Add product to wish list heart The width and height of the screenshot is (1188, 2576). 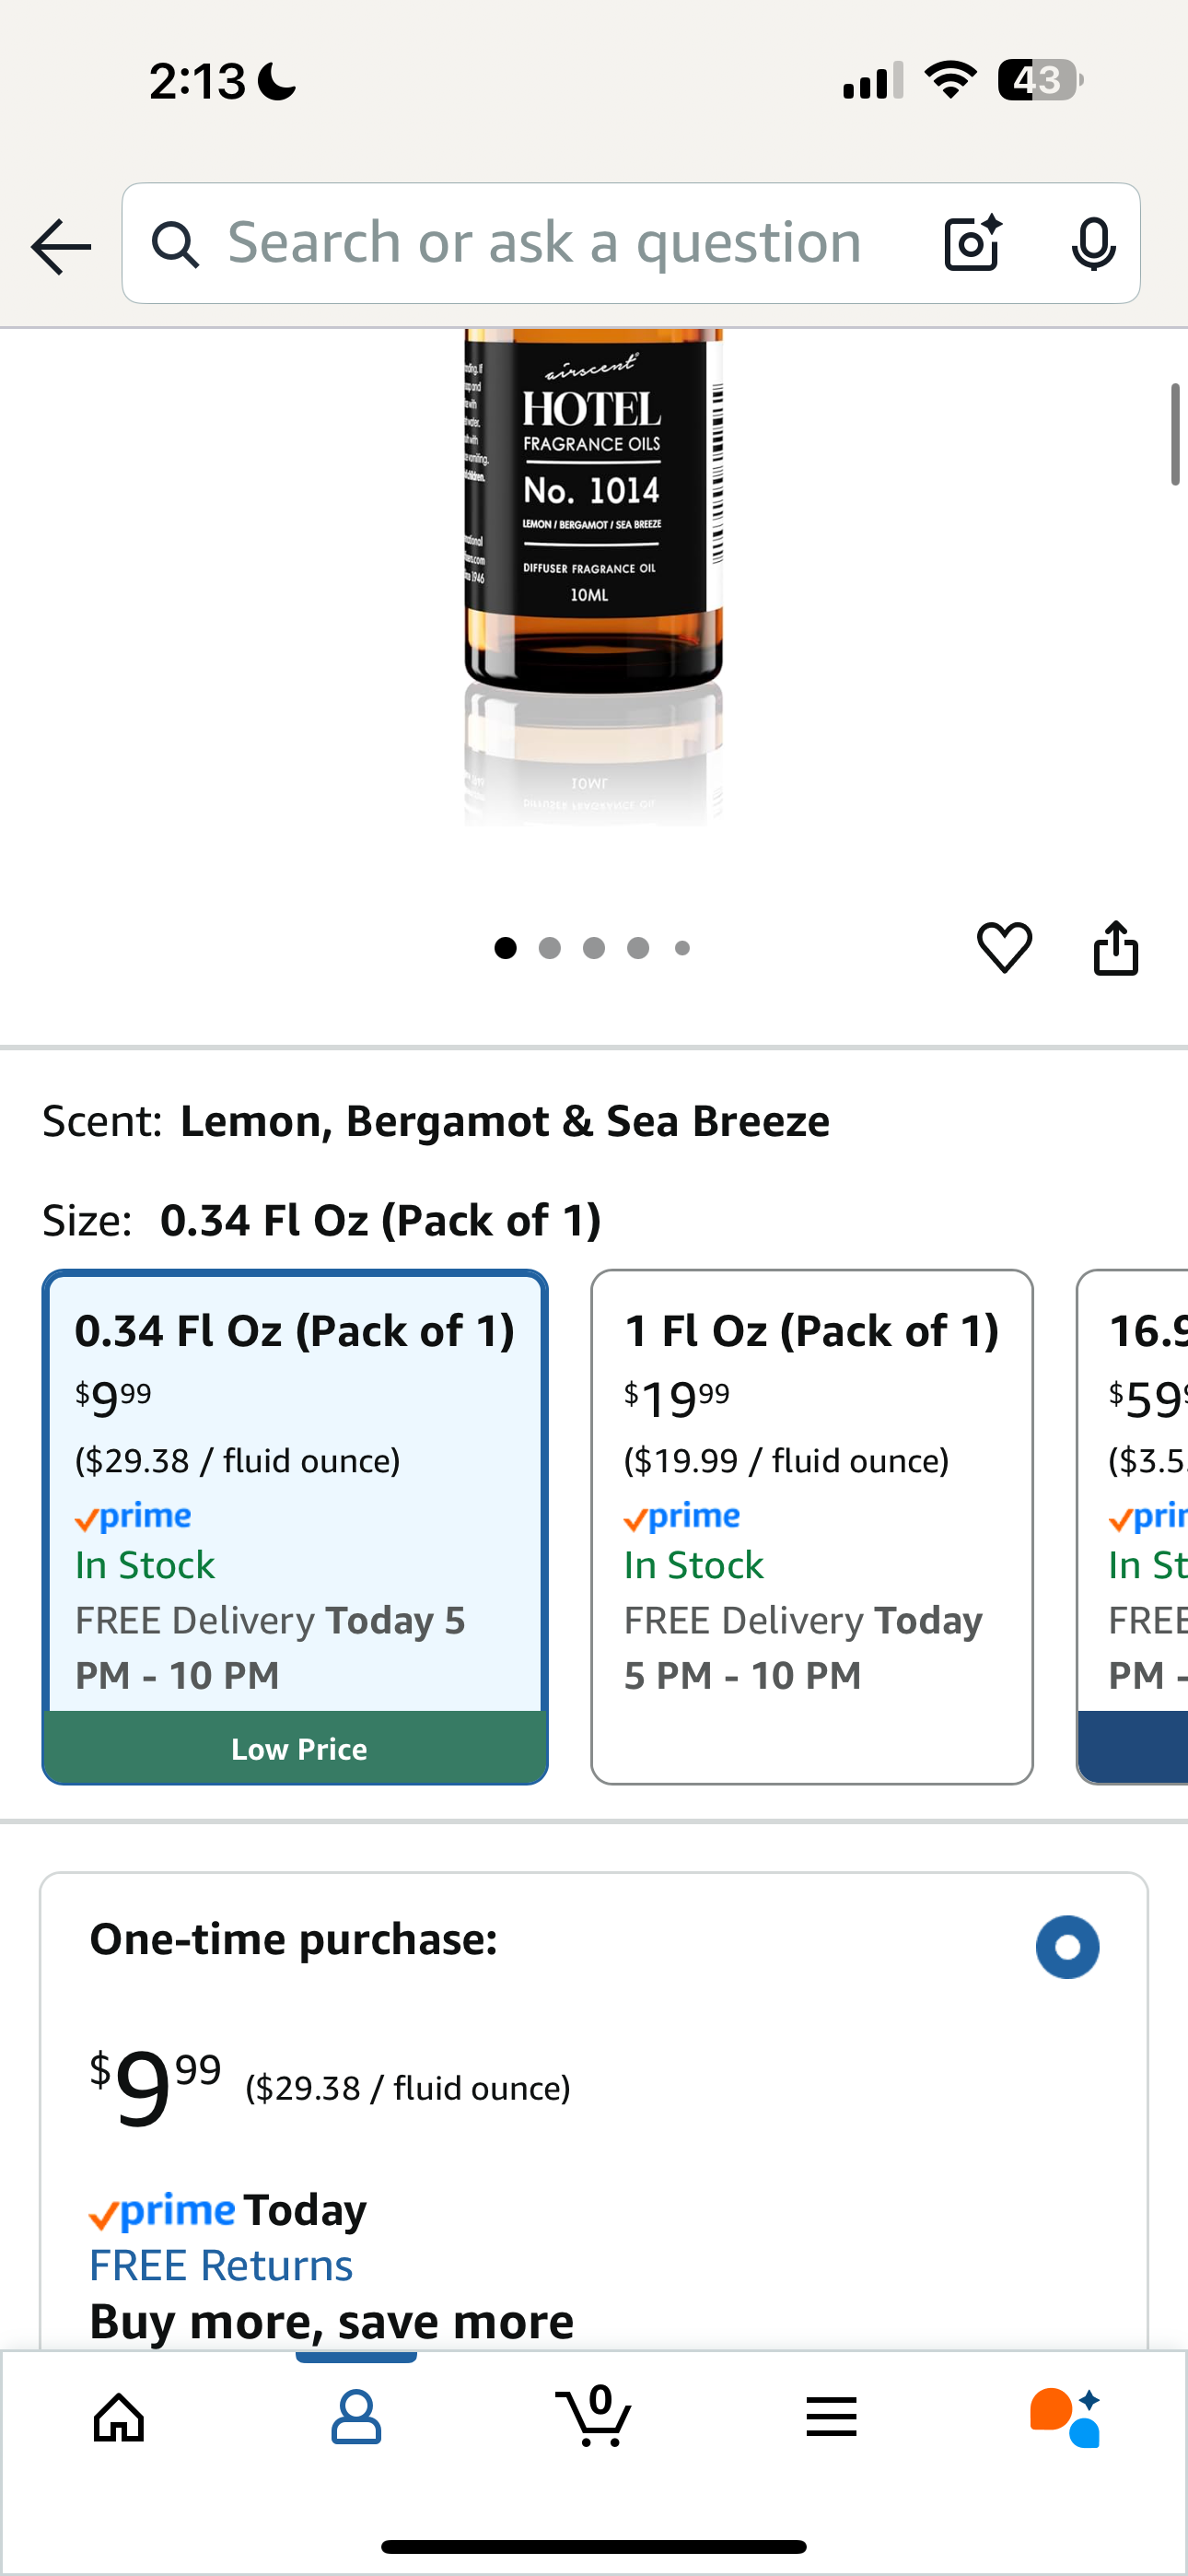pos(1004,947)
